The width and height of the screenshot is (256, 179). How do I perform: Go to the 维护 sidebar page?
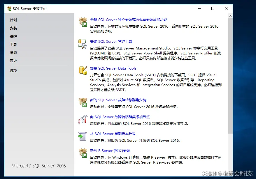tap(13, 36)
